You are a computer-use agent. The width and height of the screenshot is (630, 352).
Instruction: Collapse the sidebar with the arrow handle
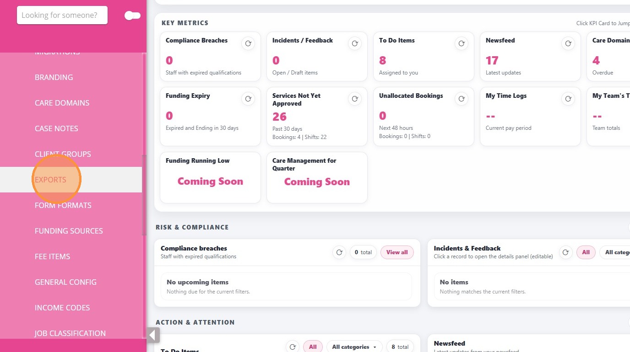click(x=153, y=335)
